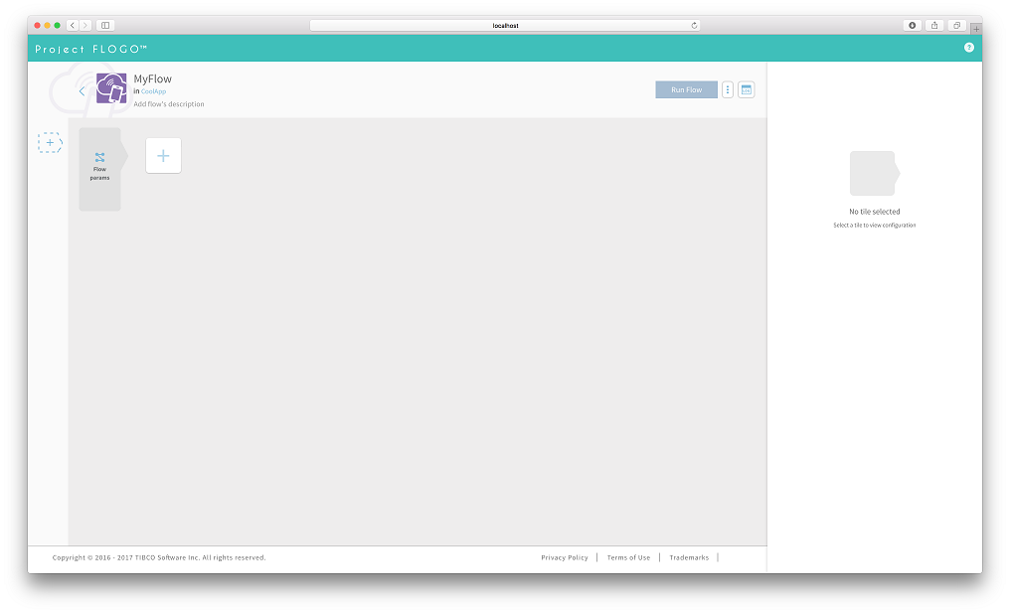
Task: Open the vertical three-dot flow menu
Action: coord(728,89)
